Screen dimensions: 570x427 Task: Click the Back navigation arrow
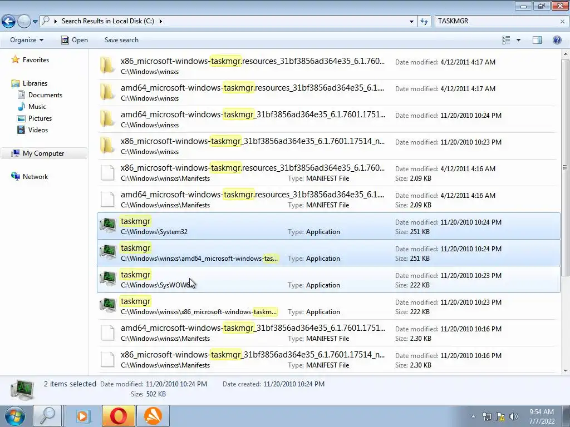pos(9,21)
